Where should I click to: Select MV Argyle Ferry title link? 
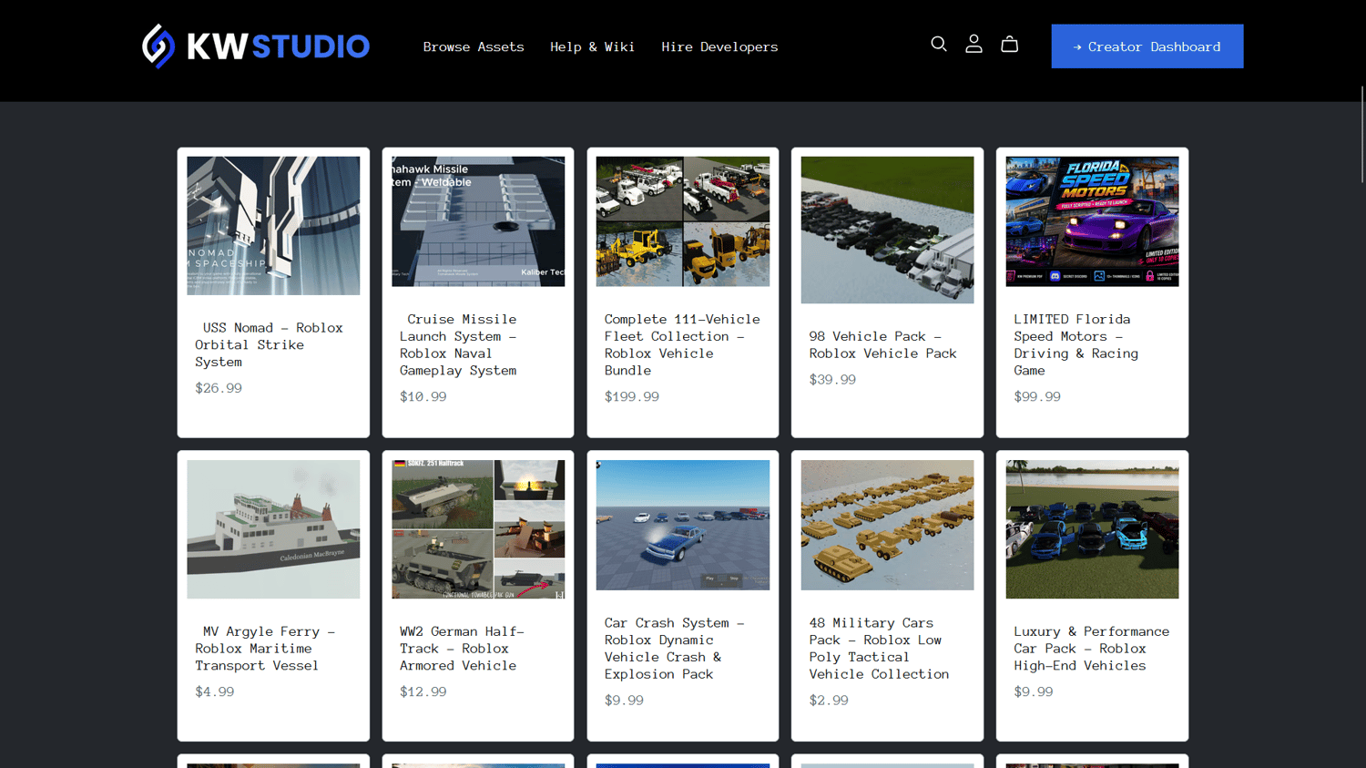point(265,649)
